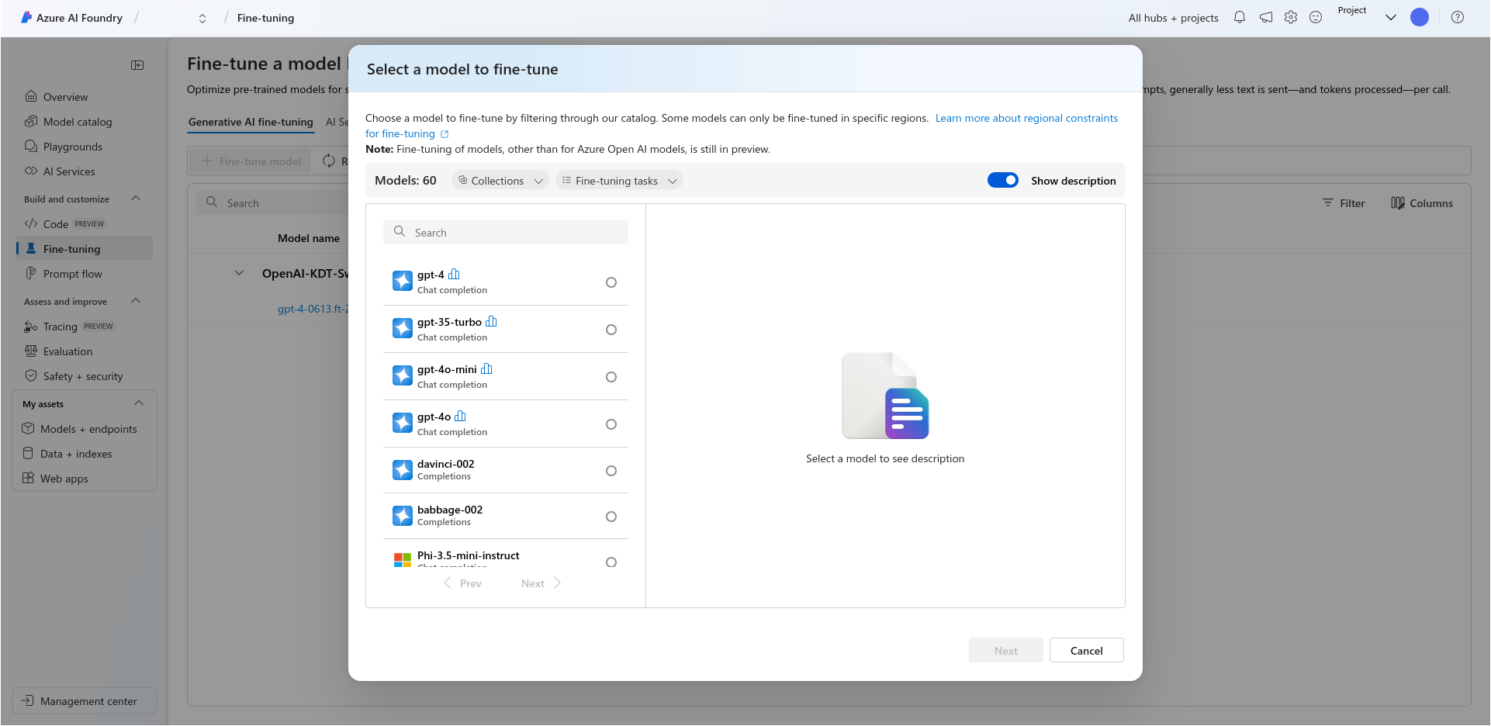Open Data + indexes in the sidebar
The height and width of the screenshot is (726, 1491).
pos(84,454)
